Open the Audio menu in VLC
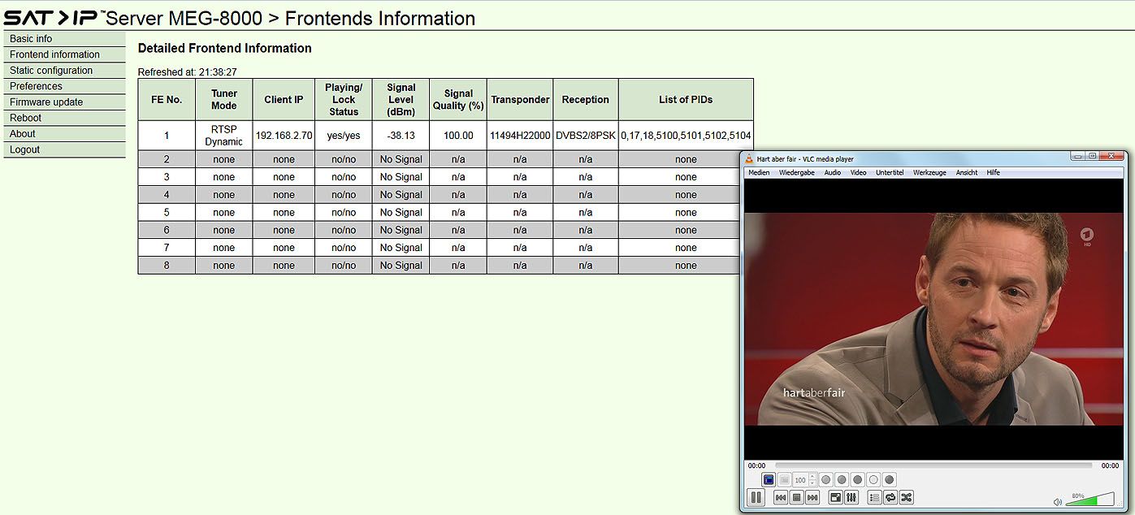Viewport: 1135px width, 515px height. pyautogui.click(x=832, y=172)
